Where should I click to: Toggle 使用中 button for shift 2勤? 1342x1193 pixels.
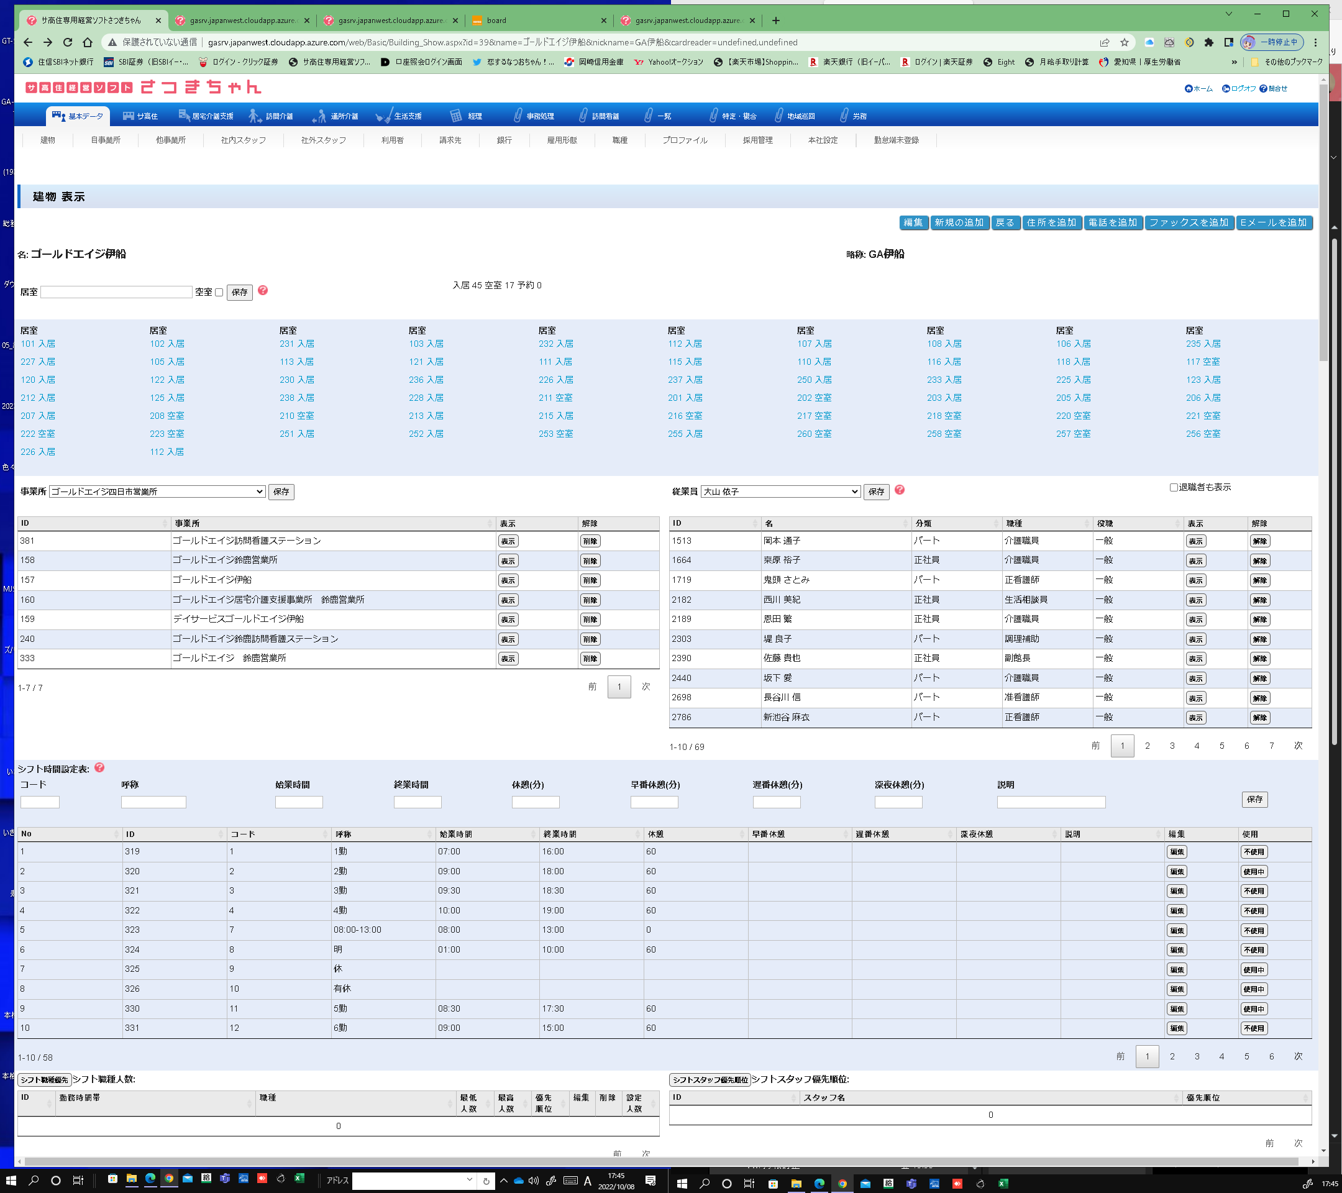1253,871
